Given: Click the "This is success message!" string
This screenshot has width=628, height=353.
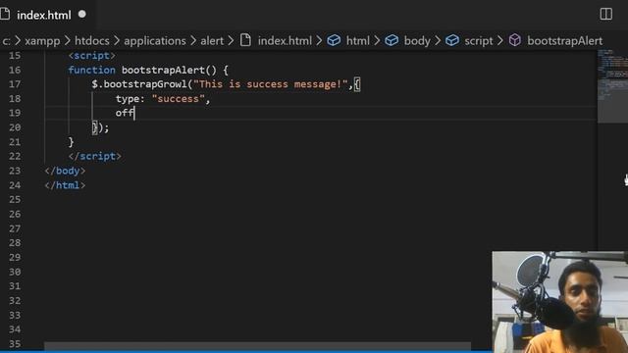Looking at the screenshot, I should coord(271,84).
